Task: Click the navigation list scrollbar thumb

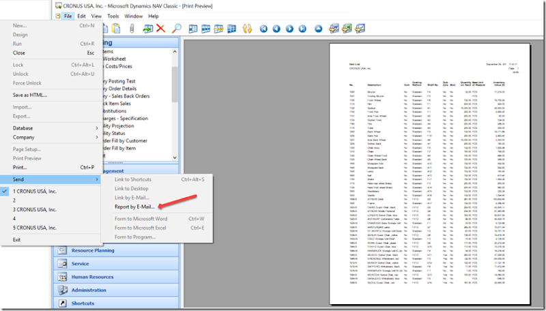Action: pos(175,84)
